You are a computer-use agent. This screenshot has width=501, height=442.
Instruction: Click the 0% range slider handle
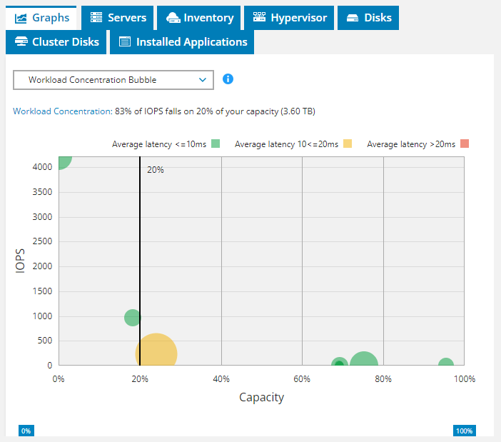[26, 431]
